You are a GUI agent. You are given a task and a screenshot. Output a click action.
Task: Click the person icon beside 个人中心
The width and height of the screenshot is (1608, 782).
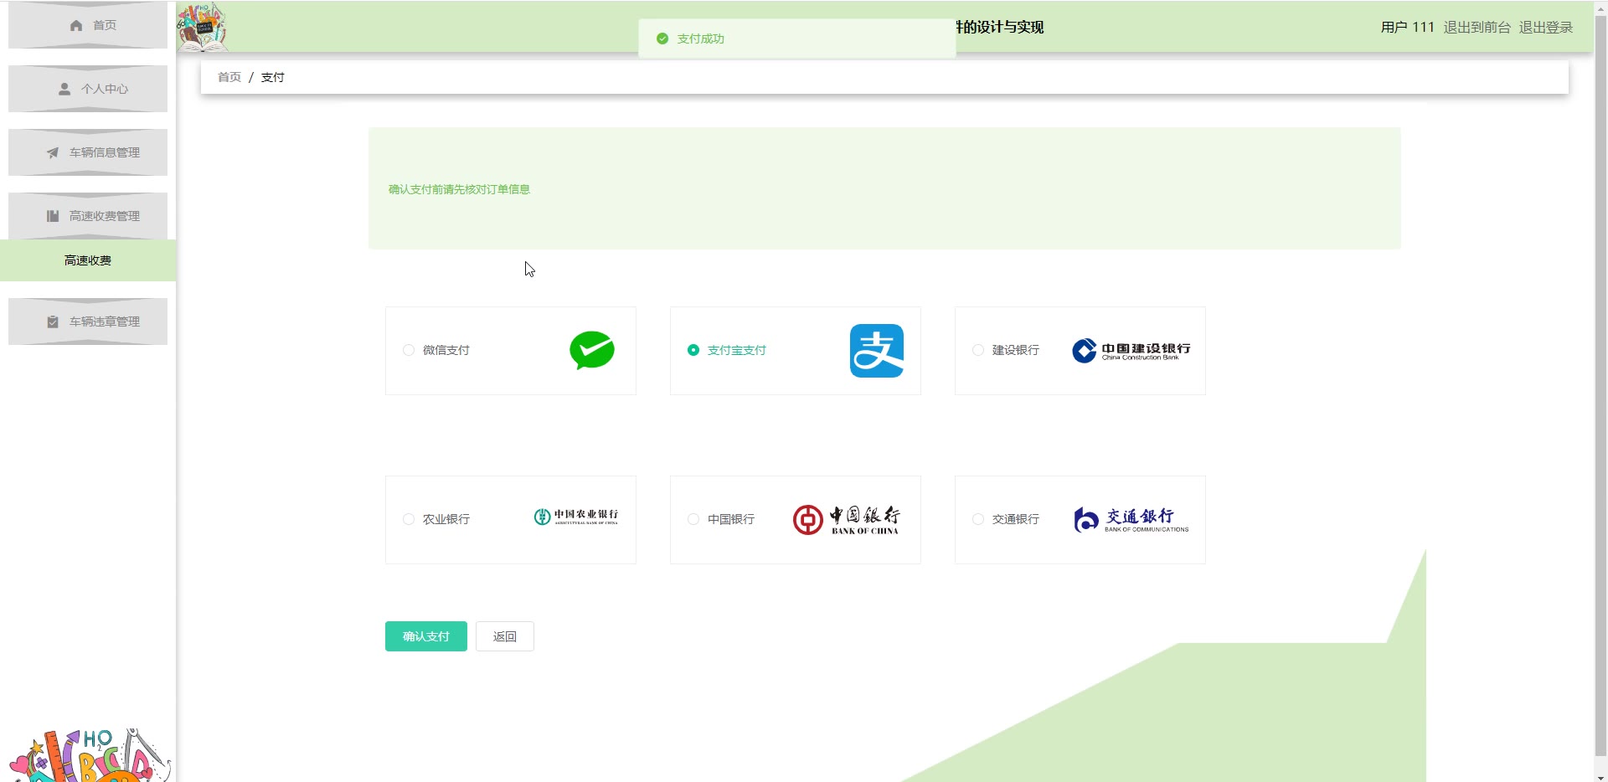tap(64, 89)
